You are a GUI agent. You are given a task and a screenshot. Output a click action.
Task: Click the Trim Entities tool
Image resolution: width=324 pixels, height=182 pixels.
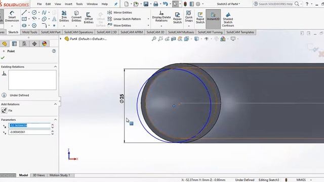coord(64,17)
